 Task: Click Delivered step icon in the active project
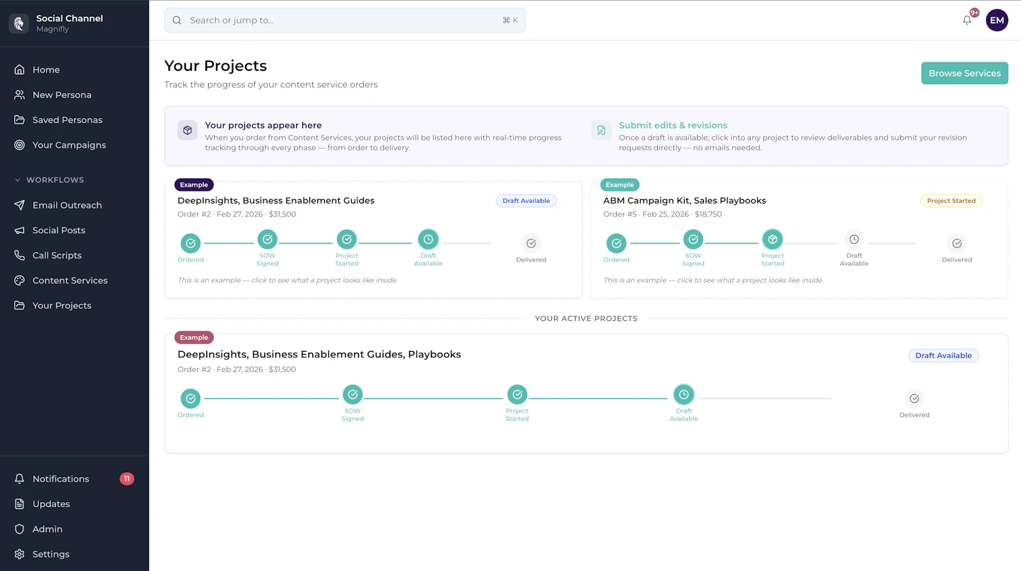pyautogui.click(x=914, y=398)
